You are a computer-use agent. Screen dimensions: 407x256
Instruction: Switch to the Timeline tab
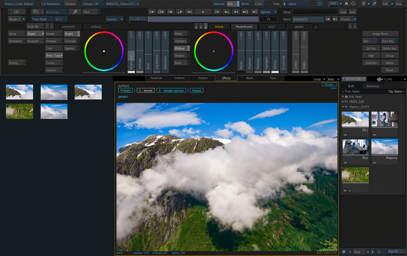tap(203, 78)
